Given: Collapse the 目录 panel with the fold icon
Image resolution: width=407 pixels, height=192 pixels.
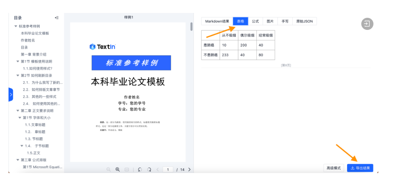Looking at the screenshot, I should pos(57,18).
